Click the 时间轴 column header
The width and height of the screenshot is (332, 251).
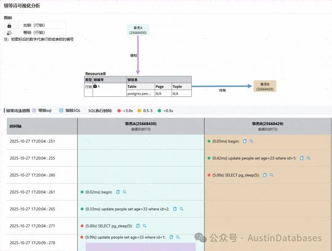tap(42, 126)
